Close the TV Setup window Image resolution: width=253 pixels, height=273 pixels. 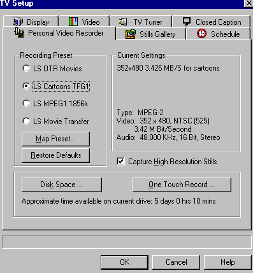[249, 3]
